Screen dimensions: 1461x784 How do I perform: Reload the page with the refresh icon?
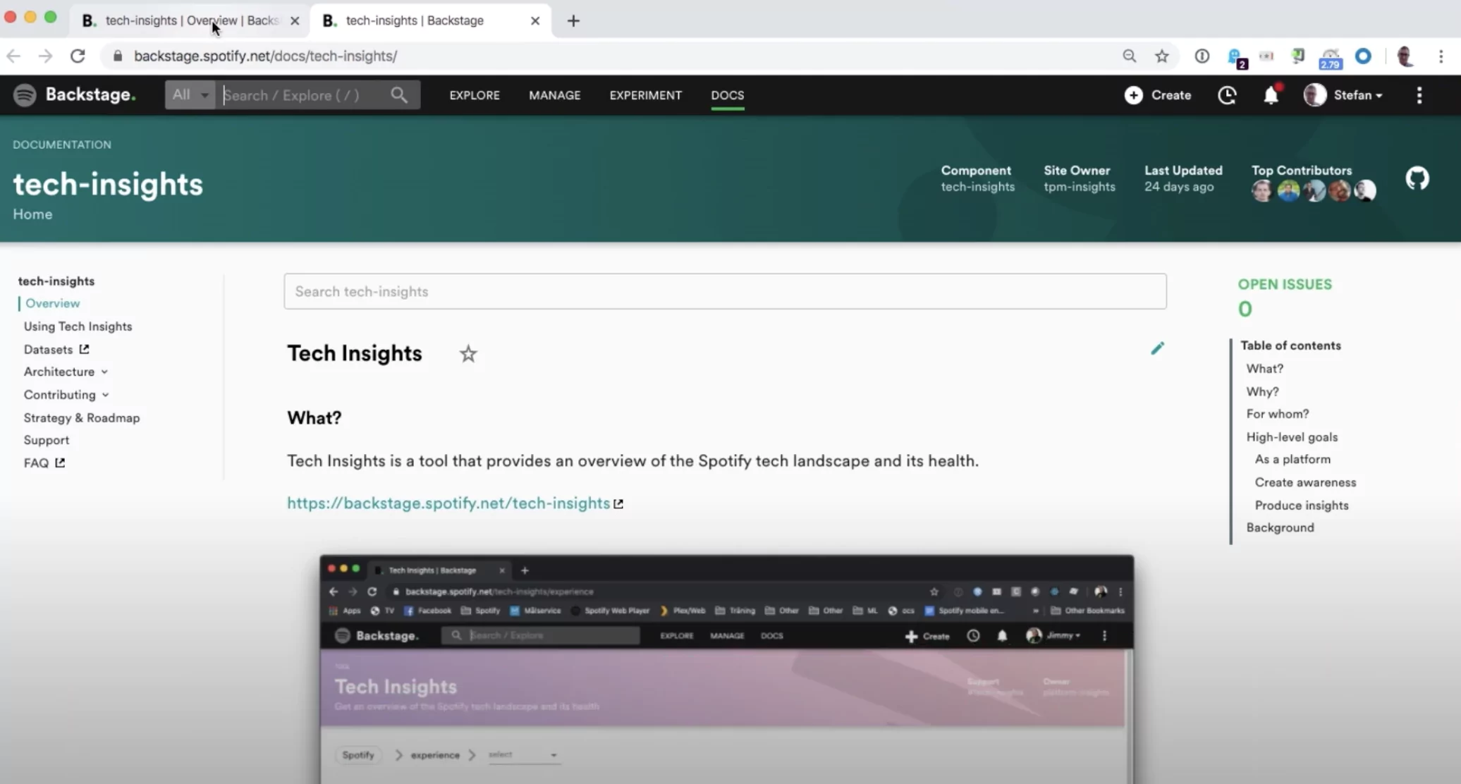point(78,56)
